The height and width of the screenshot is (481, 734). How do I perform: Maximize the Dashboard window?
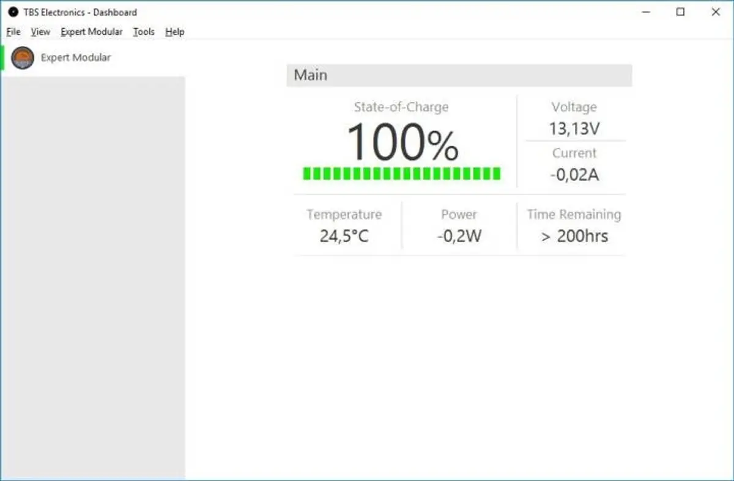coord(680,12)
